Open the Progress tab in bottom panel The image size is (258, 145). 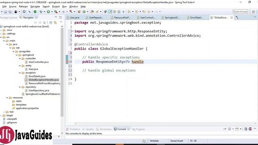tap(139, 129)
